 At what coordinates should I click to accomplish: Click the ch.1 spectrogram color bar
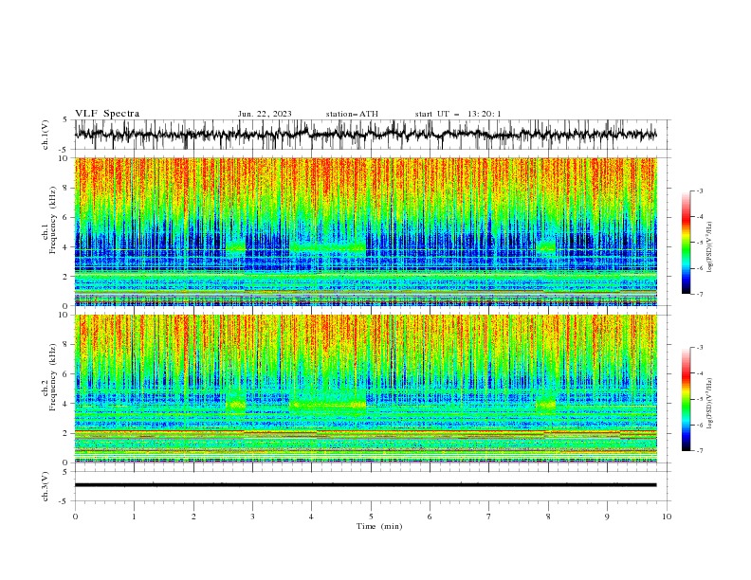[x=686, y=243]
